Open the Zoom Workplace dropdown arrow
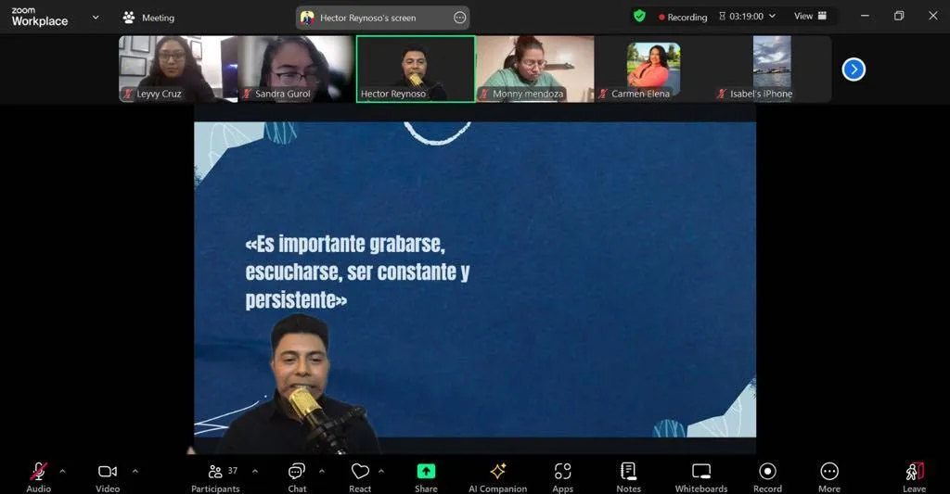 click(x=96, y=18)
